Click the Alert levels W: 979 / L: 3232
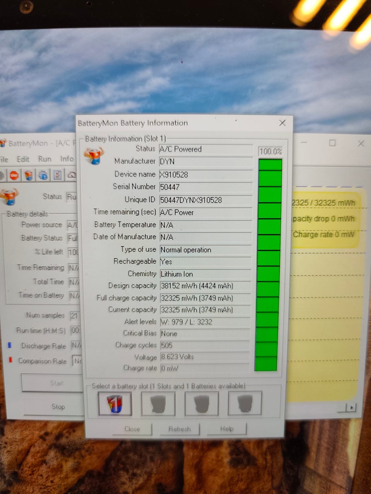371x494 pixels. tap(205, 322)
